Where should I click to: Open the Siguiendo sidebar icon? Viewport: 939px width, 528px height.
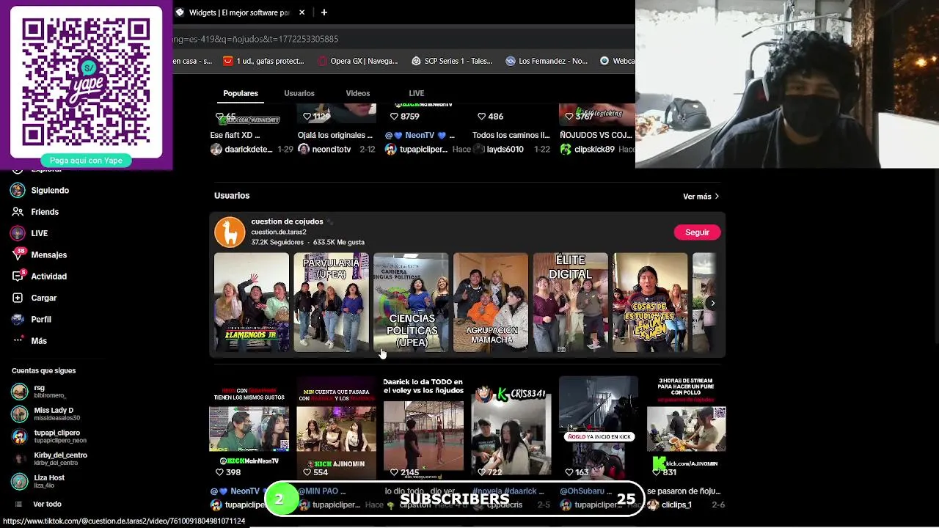pyautogui.click(x=18, y=191)
